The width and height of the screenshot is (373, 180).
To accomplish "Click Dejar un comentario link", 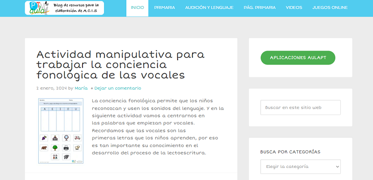I will pos(117,88).
